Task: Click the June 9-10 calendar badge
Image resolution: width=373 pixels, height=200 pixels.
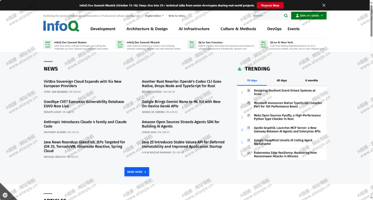Action: click(x=48, y=44)
